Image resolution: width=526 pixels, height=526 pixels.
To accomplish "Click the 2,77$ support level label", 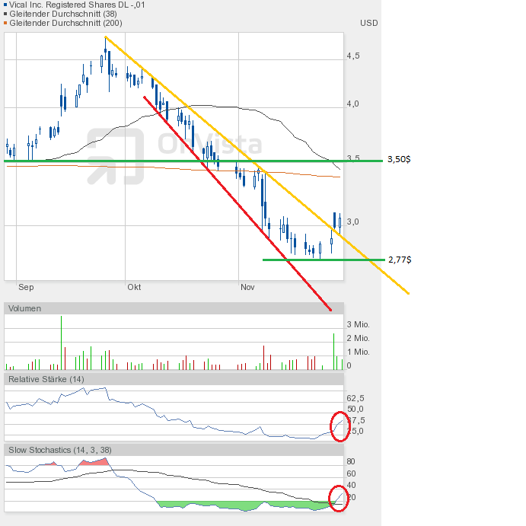I will (400, 260).
